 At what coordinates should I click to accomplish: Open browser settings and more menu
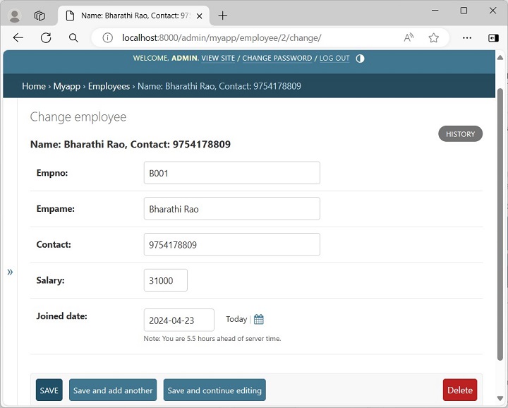pyautogui.click(x=467, y=38)
